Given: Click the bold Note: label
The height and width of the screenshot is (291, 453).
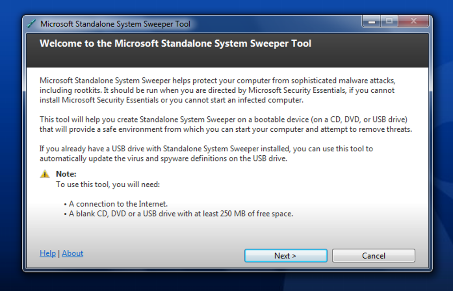Looking at the screenshot, I should (66, 174).
